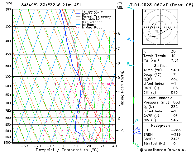The height and width of the screenshot is (152, 196).
Task: Select the 'Dry Adiabat' legend label
Action: click(92, 19)
